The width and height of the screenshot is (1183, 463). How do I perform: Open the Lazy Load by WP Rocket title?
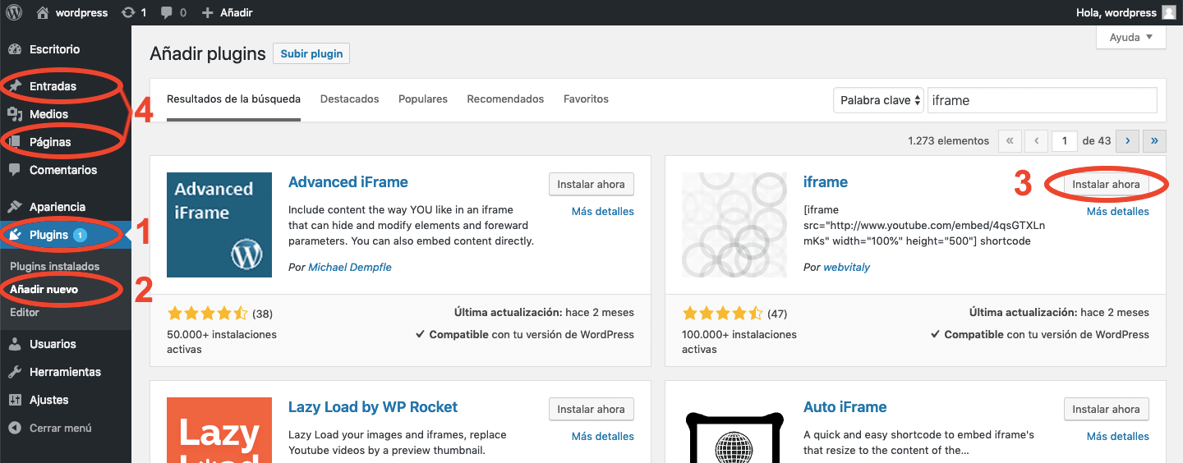point(373,407)
